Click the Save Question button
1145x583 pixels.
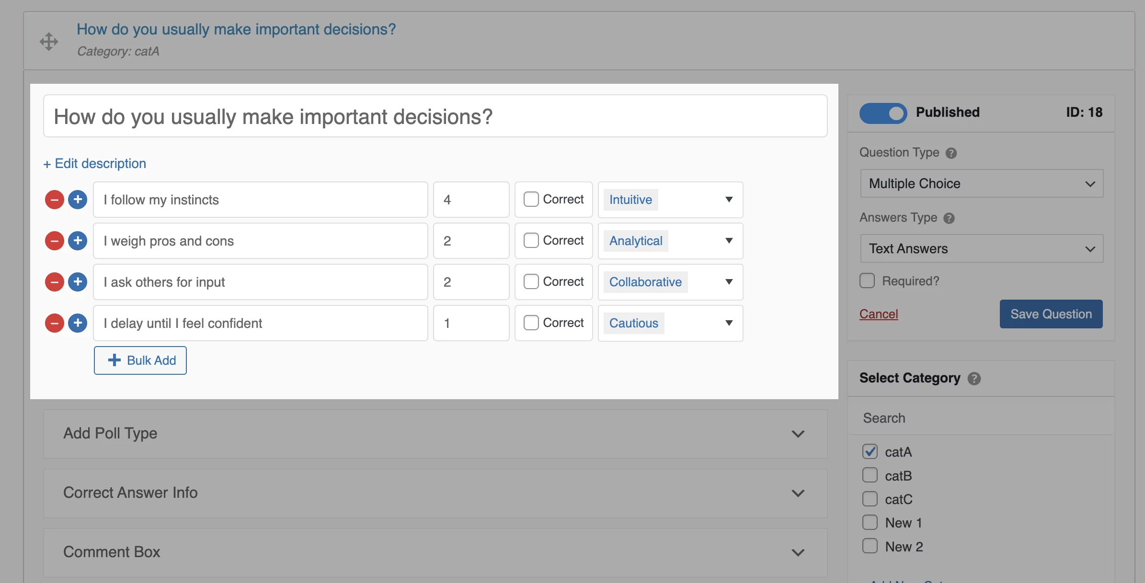click(x=1051, y=314)
